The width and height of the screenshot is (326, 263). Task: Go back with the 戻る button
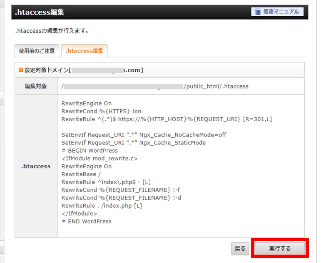(x=240, y=248)
